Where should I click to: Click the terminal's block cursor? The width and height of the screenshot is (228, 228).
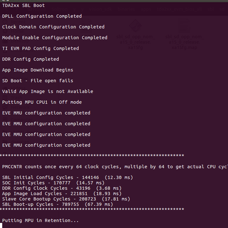(1, 225)
